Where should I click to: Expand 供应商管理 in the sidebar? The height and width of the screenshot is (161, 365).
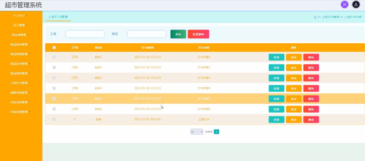[20, 35]
